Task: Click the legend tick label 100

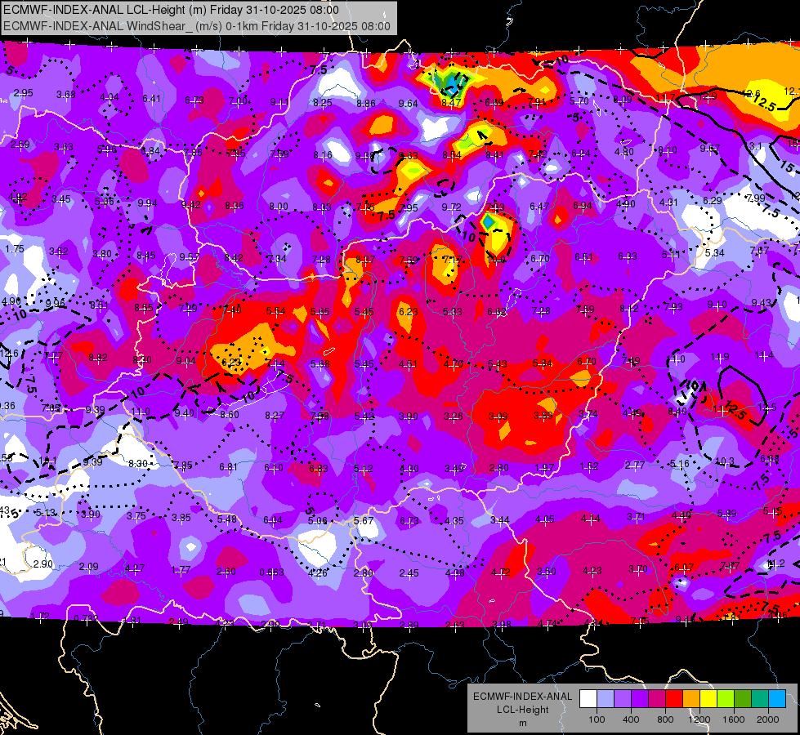Action: [x=597, y=719]
